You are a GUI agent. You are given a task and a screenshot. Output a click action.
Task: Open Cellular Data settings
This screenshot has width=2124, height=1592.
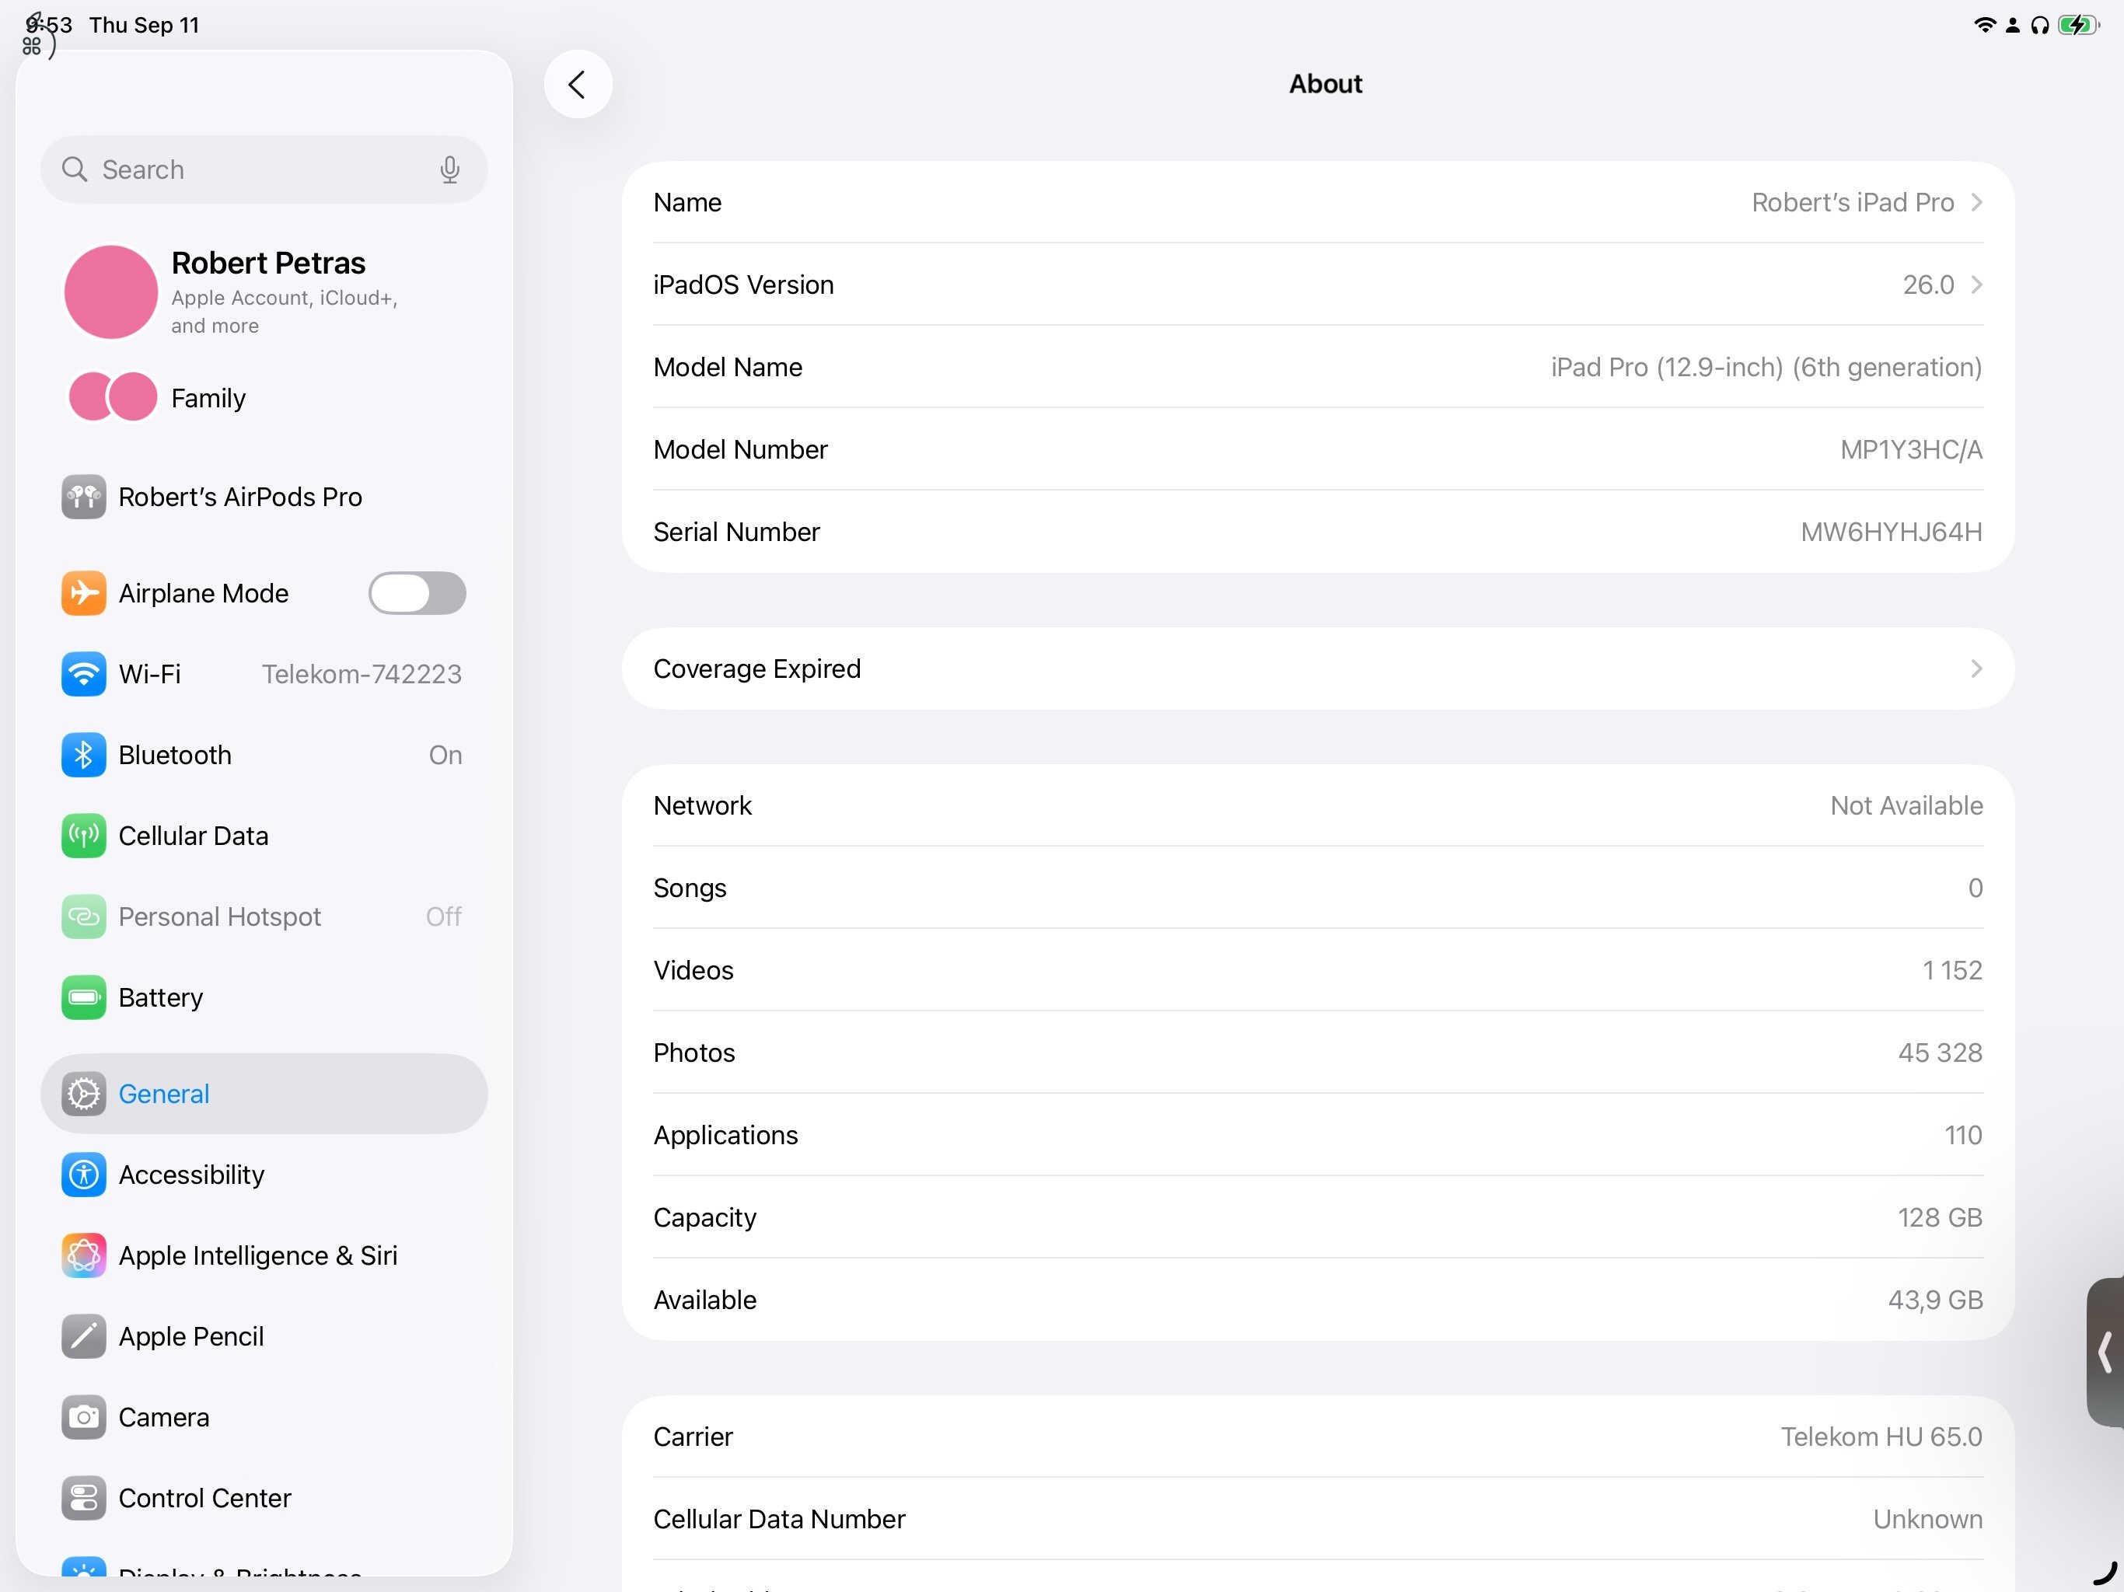[x=264, y=836]
